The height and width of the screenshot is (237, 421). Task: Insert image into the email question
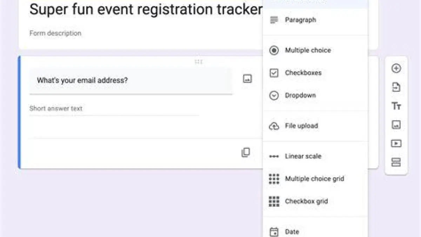point(247,79)
